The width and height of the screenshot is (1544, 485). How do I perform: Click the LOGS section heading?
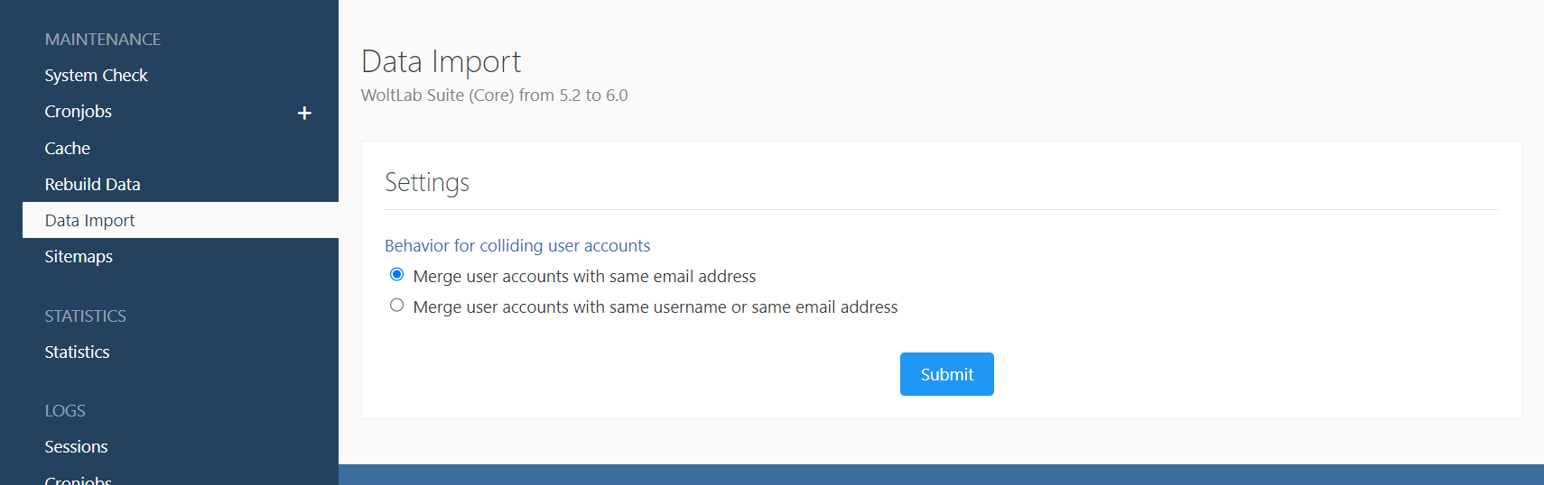[65, 411]
